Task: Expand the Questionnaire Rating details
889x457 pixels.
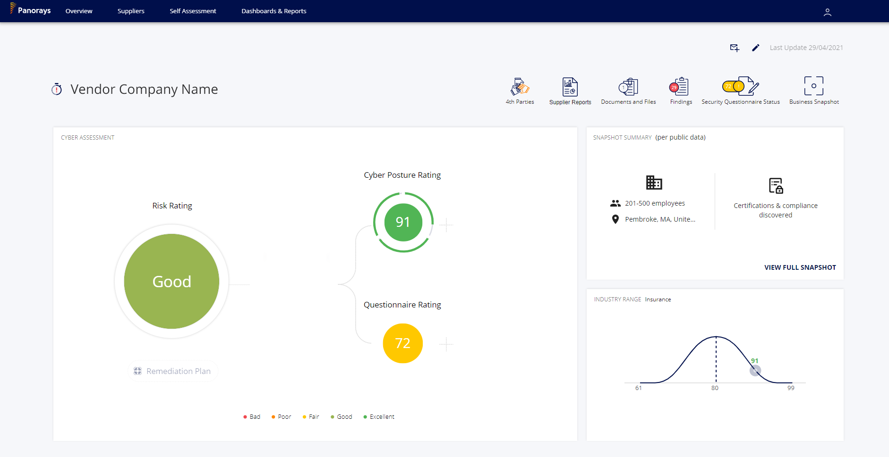Action: pos(446,344)
